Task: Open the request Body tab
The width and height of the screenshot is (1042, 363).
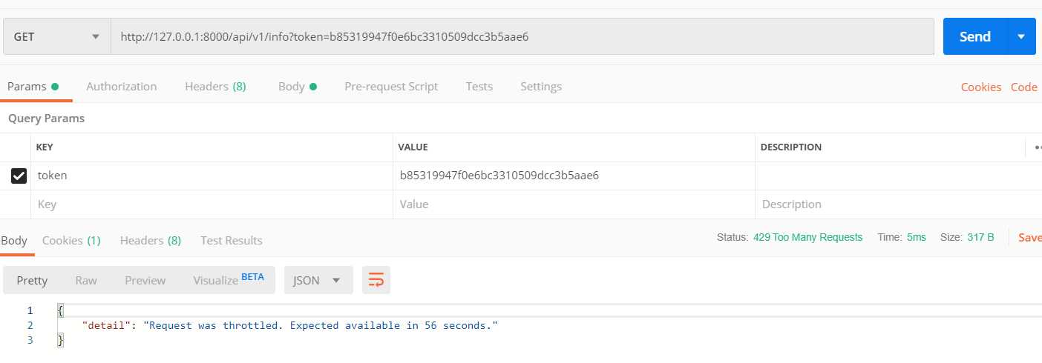Action: (x=298, y=87)
